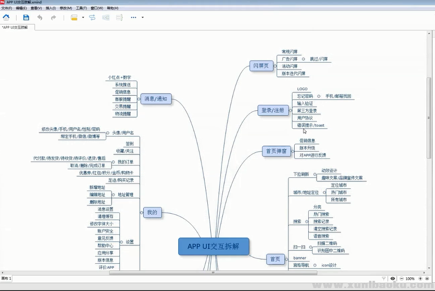Click the Undo arrow in the toolbar

coord(39,17)
